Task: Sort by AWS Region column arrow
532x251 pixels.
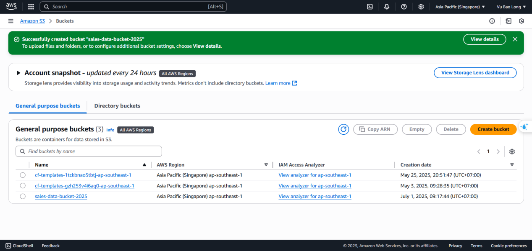Action: (266, 165)
